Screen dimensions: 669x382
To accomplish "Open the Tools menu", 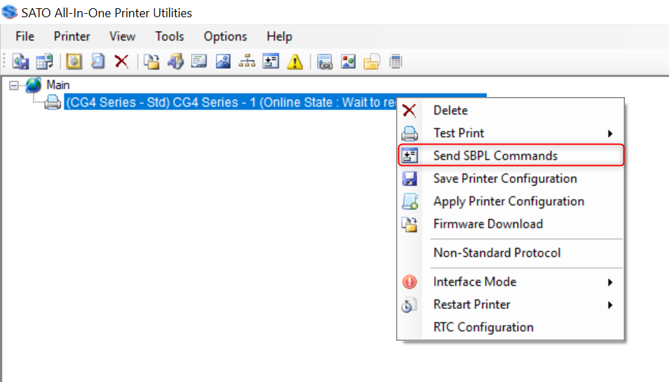I will point(169,36).
